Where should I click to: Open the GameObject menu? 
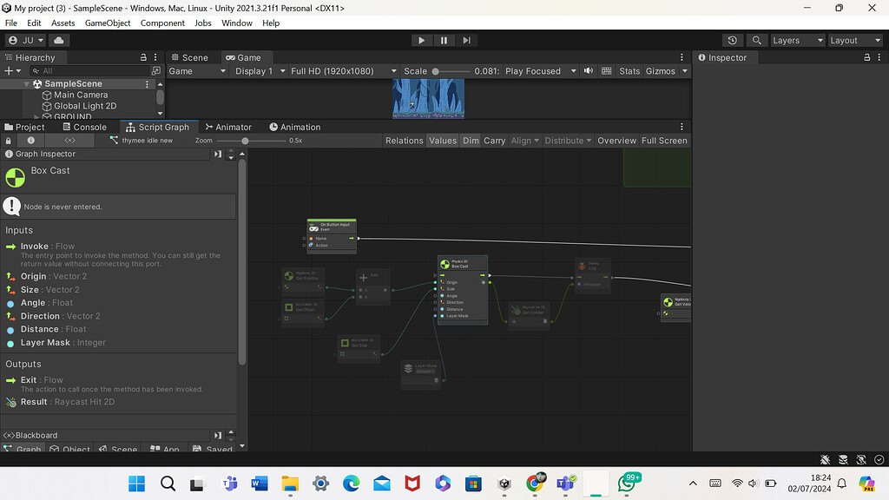click(x=107, y=23)
